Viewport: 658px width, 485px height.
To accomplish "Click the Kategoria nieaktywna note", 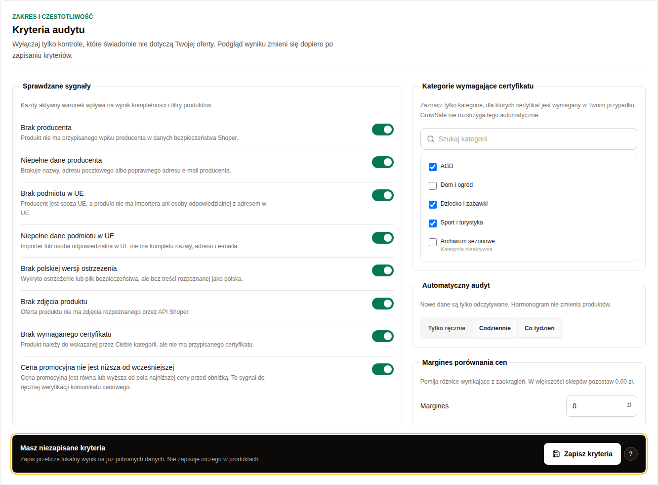I will point(466,249).
